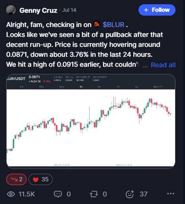
Task: Click the views eye icon
Action: tap(11, 194)
